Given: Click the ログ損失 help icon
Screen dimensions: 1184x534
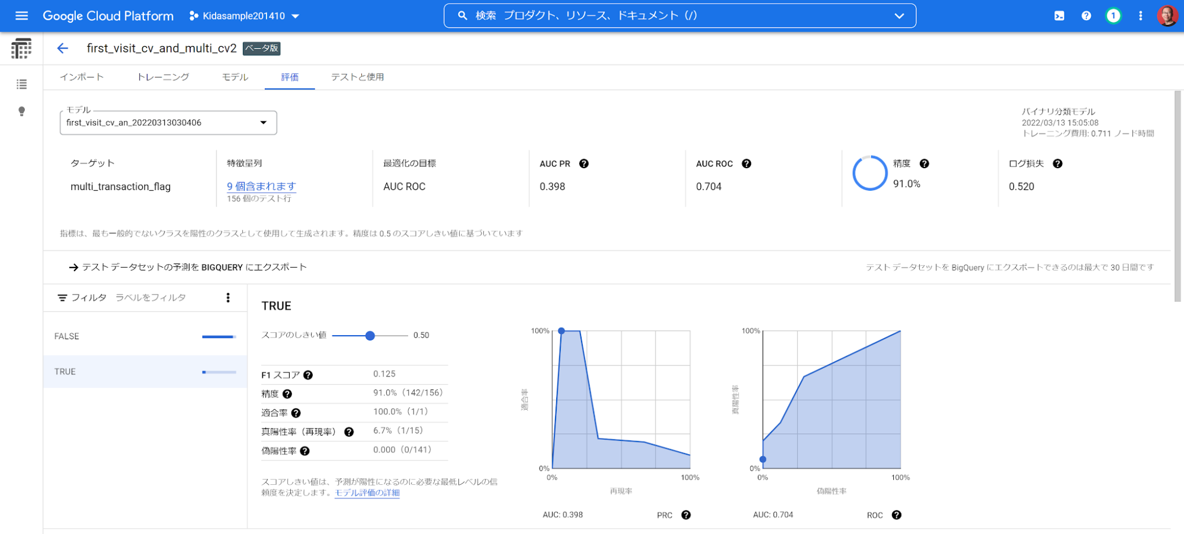Looking at the screenshot, I should [1057, 164].
